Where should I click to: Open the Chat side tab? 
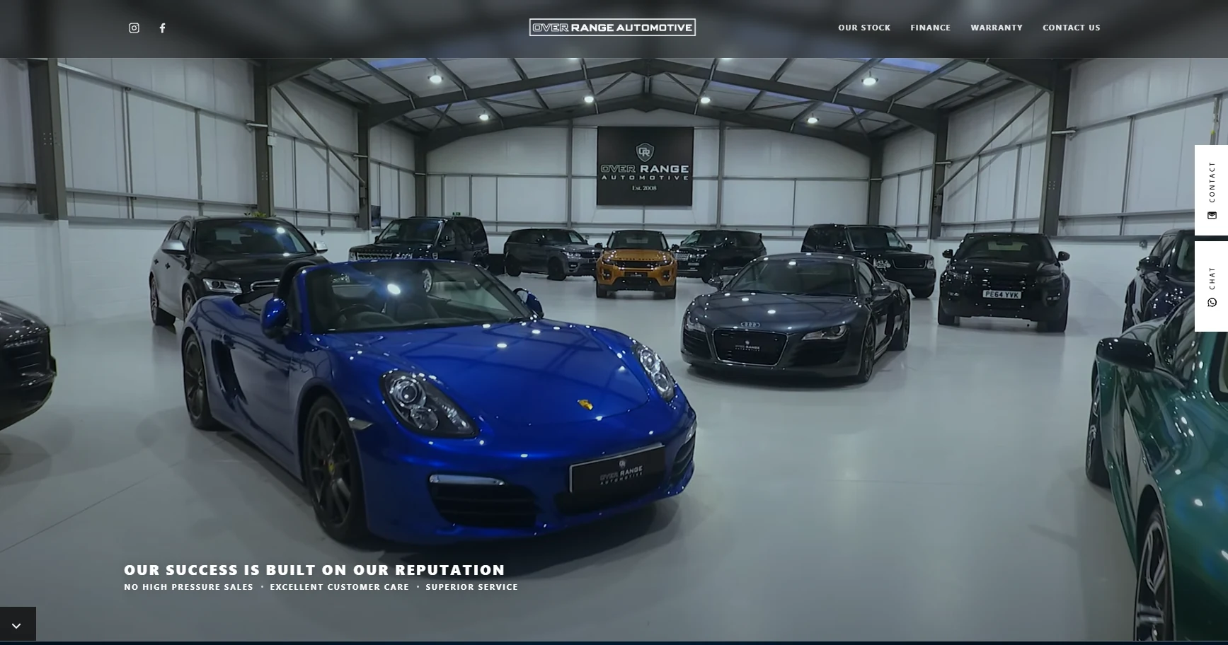click(x=1211, y=286)
